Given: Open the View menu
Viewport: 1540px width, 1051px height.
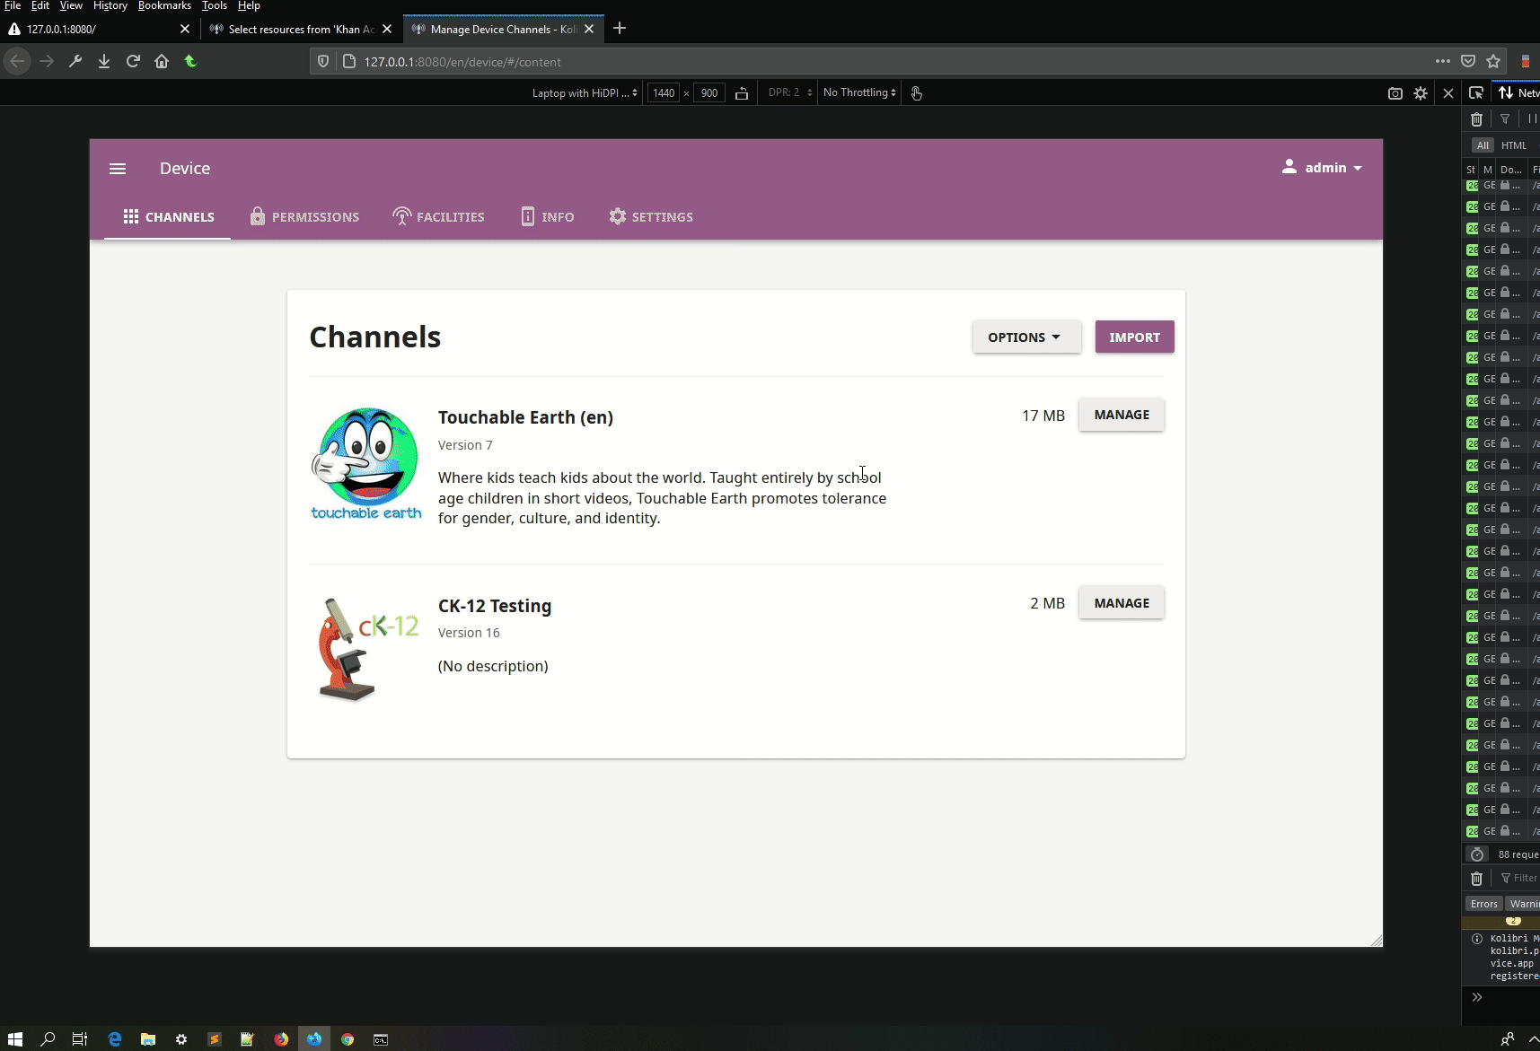Looking at the screenshot, I should (x=71, y=5).
